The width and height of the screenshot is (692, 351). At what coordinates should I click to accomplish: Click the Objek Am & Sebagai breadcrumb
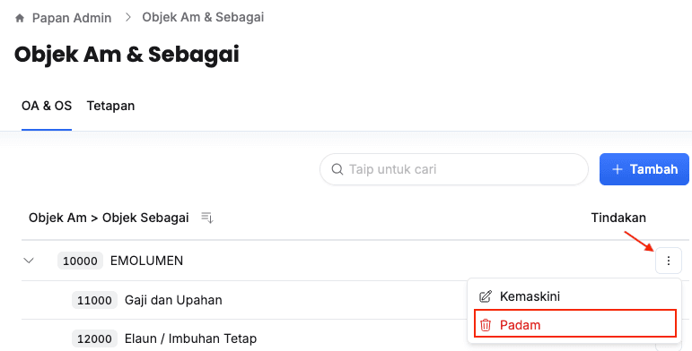pos(203,17)
